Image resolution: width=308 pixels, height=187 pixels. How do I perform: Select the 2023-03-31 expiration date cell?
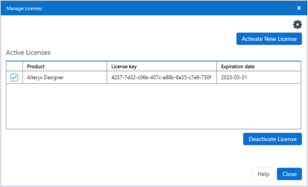pos(234,77)
